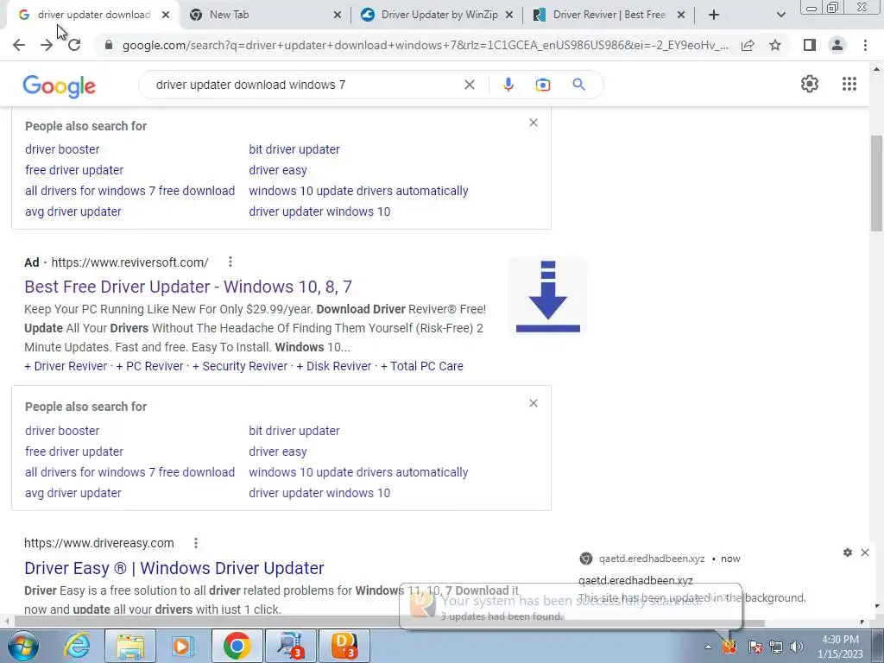Open Google apps grid
The height and width of the screenshot is (663, 884).
pyautogui.click(x=849, y=84)
